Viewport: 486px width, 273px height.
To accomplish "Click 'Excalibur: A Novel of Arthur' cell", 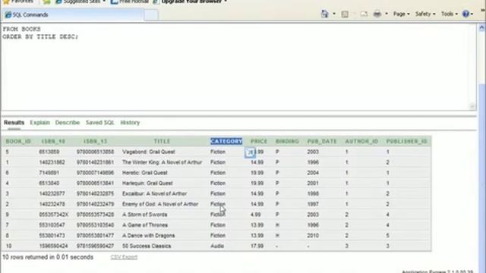I will tap(154, 194).
